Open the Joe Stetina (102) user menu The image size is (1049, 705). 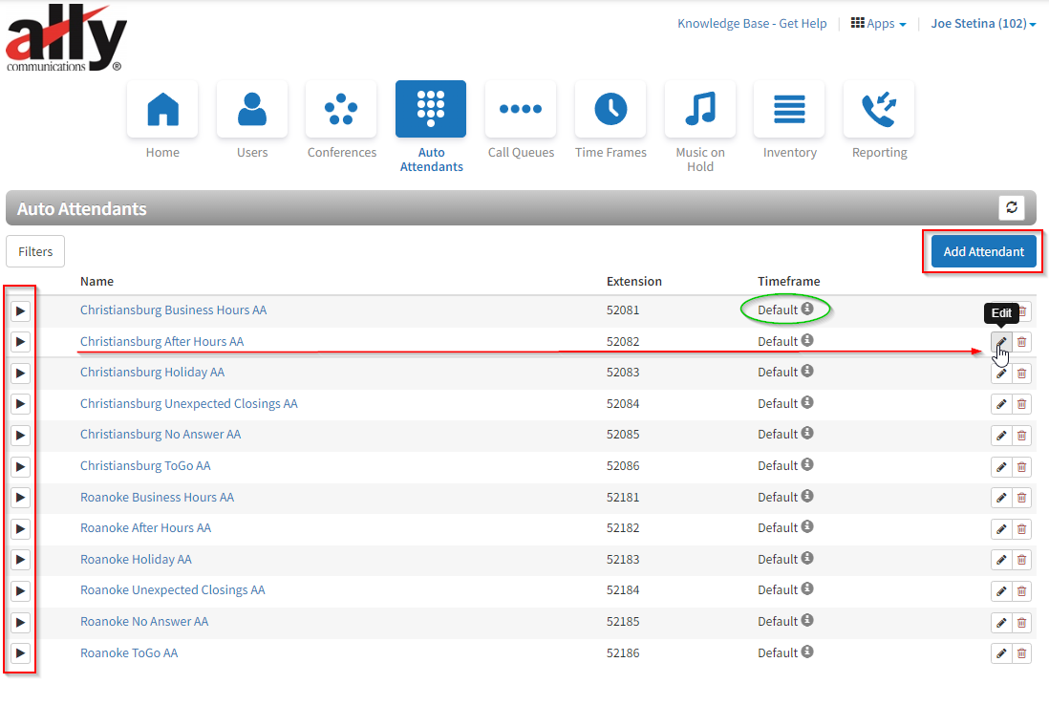point(983,24)
